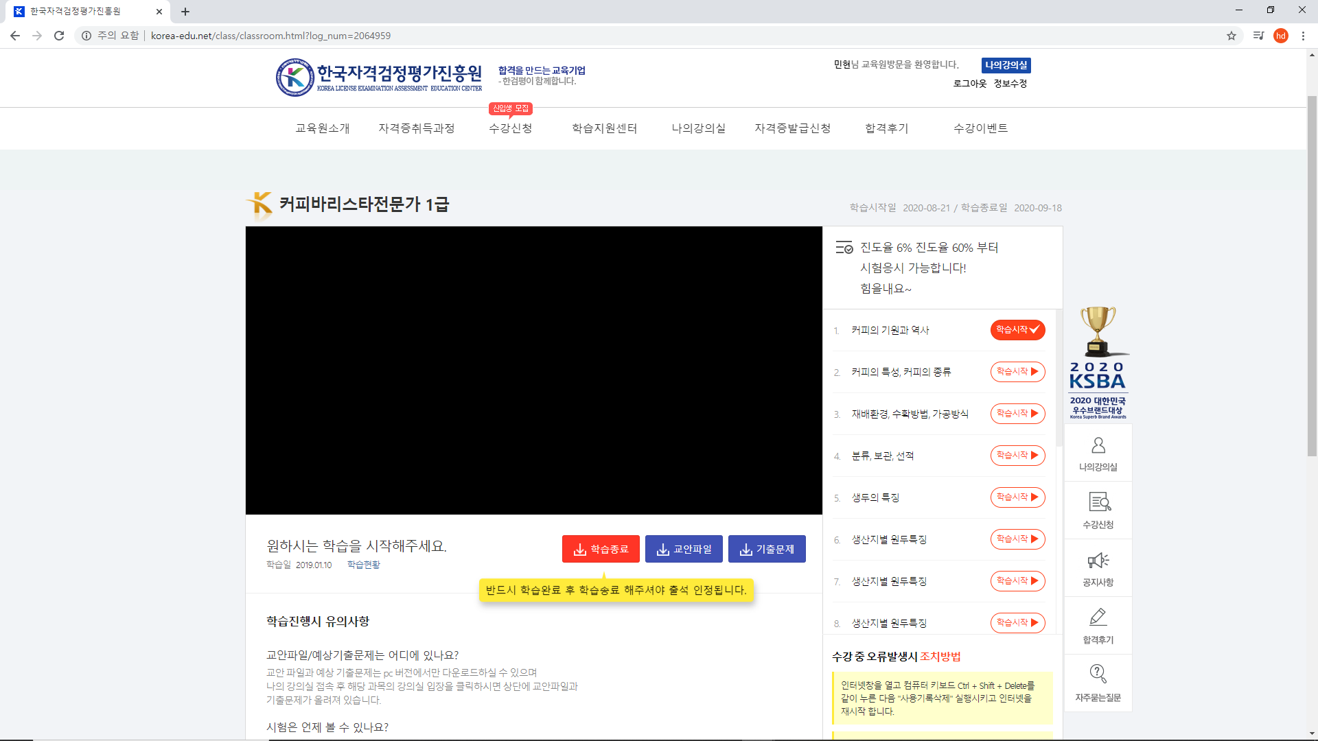Image resolution: width=1318 pixels, height=741 pixels.
Task: Open the 정보수정 link
Action: click(x=1010, y=84)
